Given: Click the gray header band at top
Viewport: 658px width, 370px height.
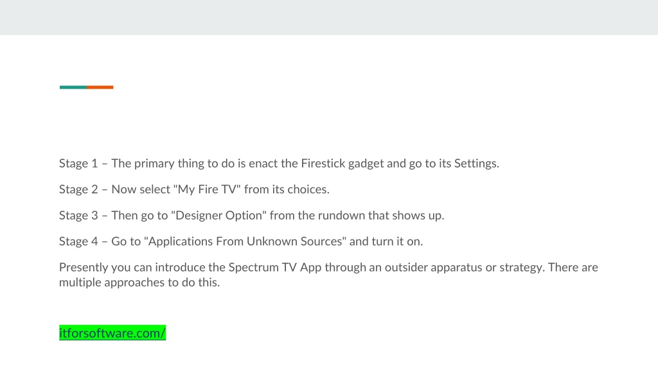Looking at the screenshot, I should 329,17.
